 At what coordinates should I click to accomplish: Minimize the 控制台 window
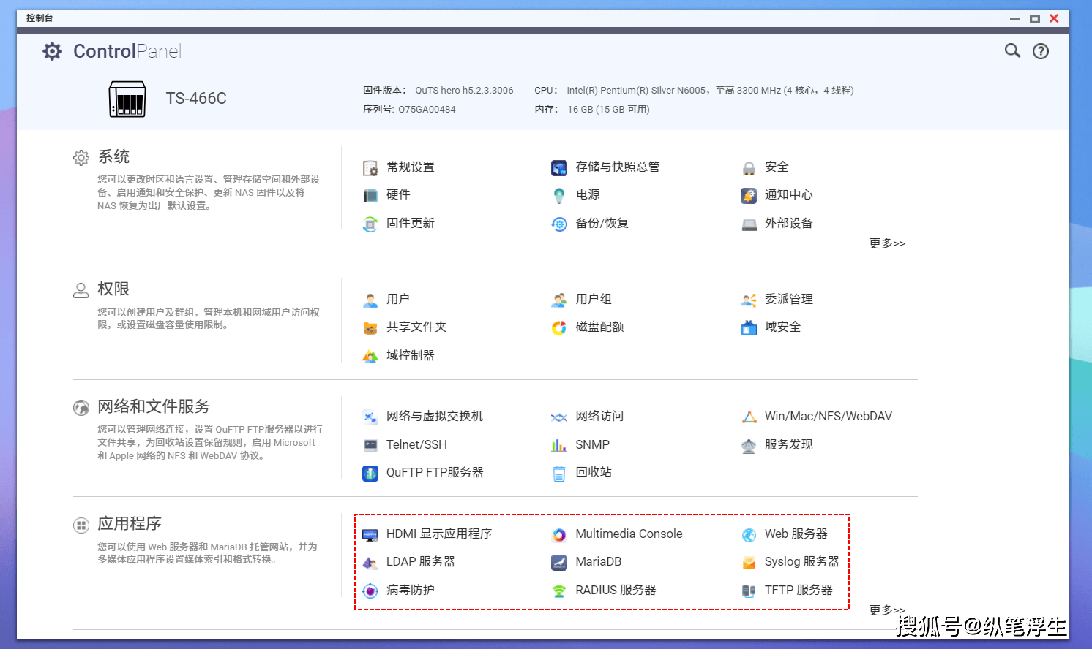(1015, 18)
